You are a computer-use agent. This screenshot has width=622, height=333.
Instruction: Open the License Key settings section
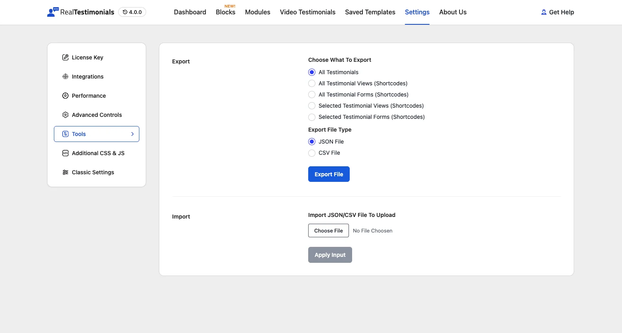click(x=97, y=57)
